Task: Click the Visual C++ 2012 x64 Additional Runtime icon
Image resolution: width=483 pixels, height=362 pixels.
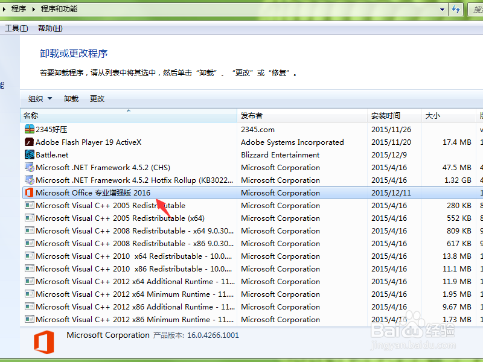Action: tap(29, 281)
